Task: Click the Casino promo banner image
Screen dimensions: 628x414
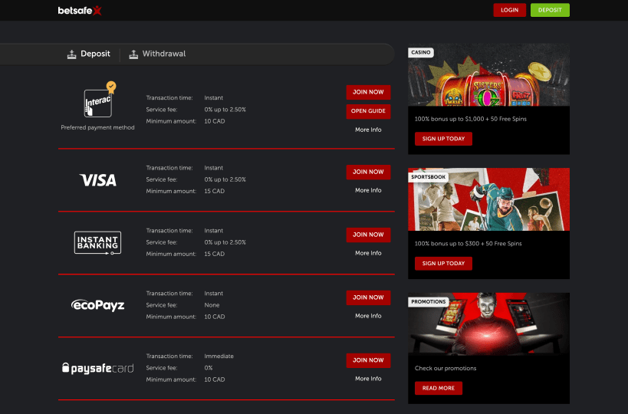Action: click(488, 75)
